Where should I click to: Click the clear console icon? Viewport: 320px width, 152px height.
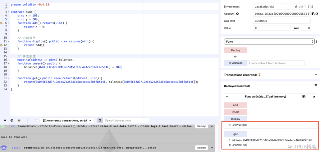pyautogui.click(x=12, y=120)
